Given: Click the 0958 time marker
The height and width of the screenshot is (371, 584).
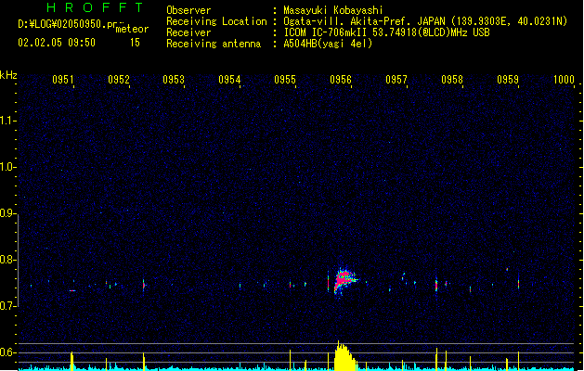Looking at the screenshot, I should click(x=452, y=80).
